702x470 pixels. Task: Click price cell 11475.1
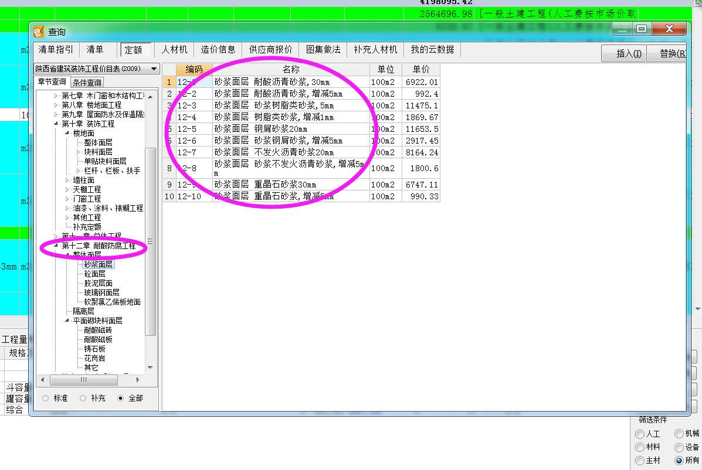(x=421, y=105)
